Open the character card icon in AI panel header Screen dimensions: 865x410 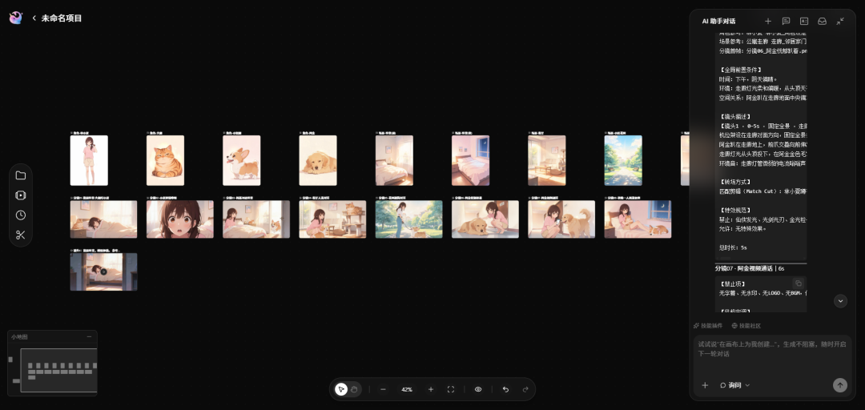(804, 21)
